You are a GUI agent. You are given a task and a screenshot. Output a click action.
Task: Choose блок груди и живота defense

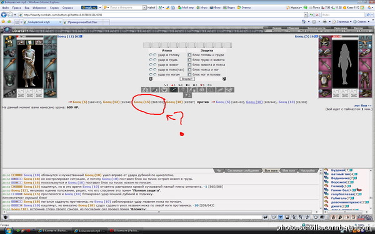point(189,60)
